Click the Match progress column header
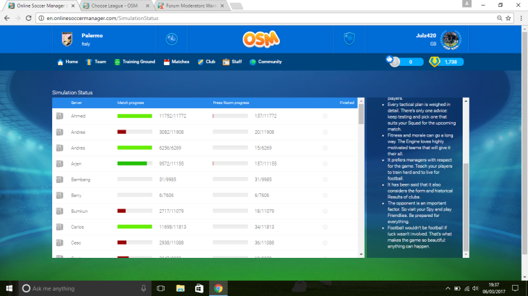 point(131,103)
